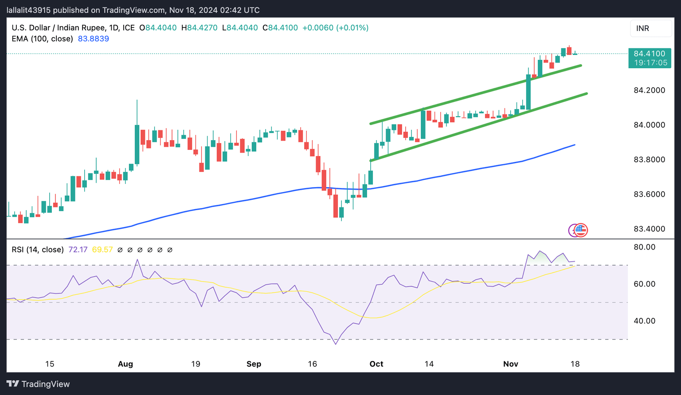Click the current price label 84.4100
The image size is (681, 395).
650,54
